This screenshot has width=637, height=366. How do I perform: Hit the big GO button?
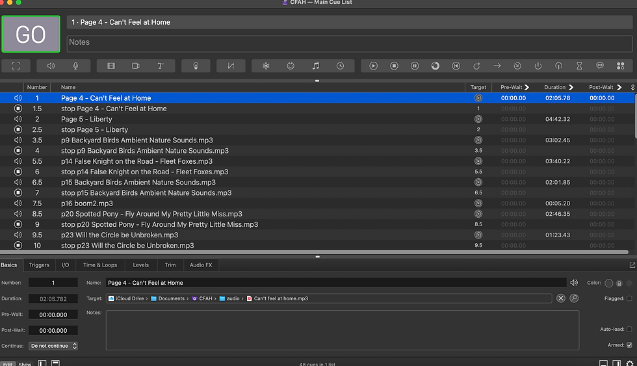31,34
